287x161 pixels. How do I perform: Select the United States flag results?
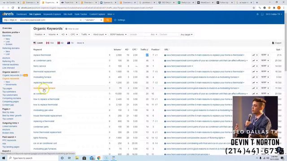38,43
